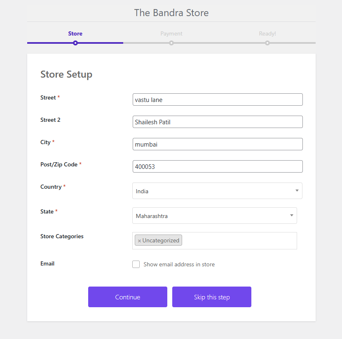Click the Country dropdown arrow
Screen dimensions: 342x339
tap(297, 191)
